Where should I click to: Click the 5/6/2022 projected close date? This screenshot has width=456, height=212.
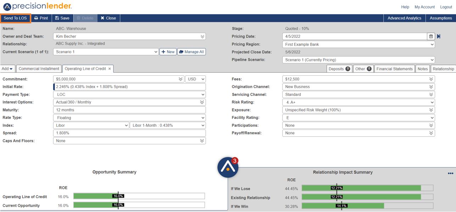[293, 52]
